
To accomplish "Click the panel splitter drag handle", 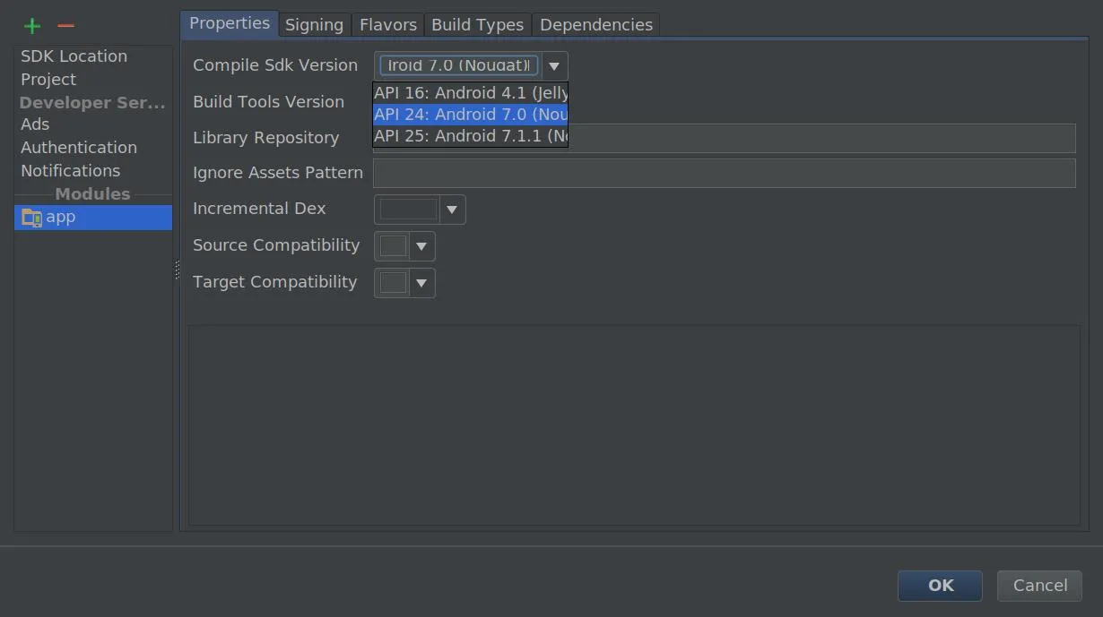I will click(177, 270).
